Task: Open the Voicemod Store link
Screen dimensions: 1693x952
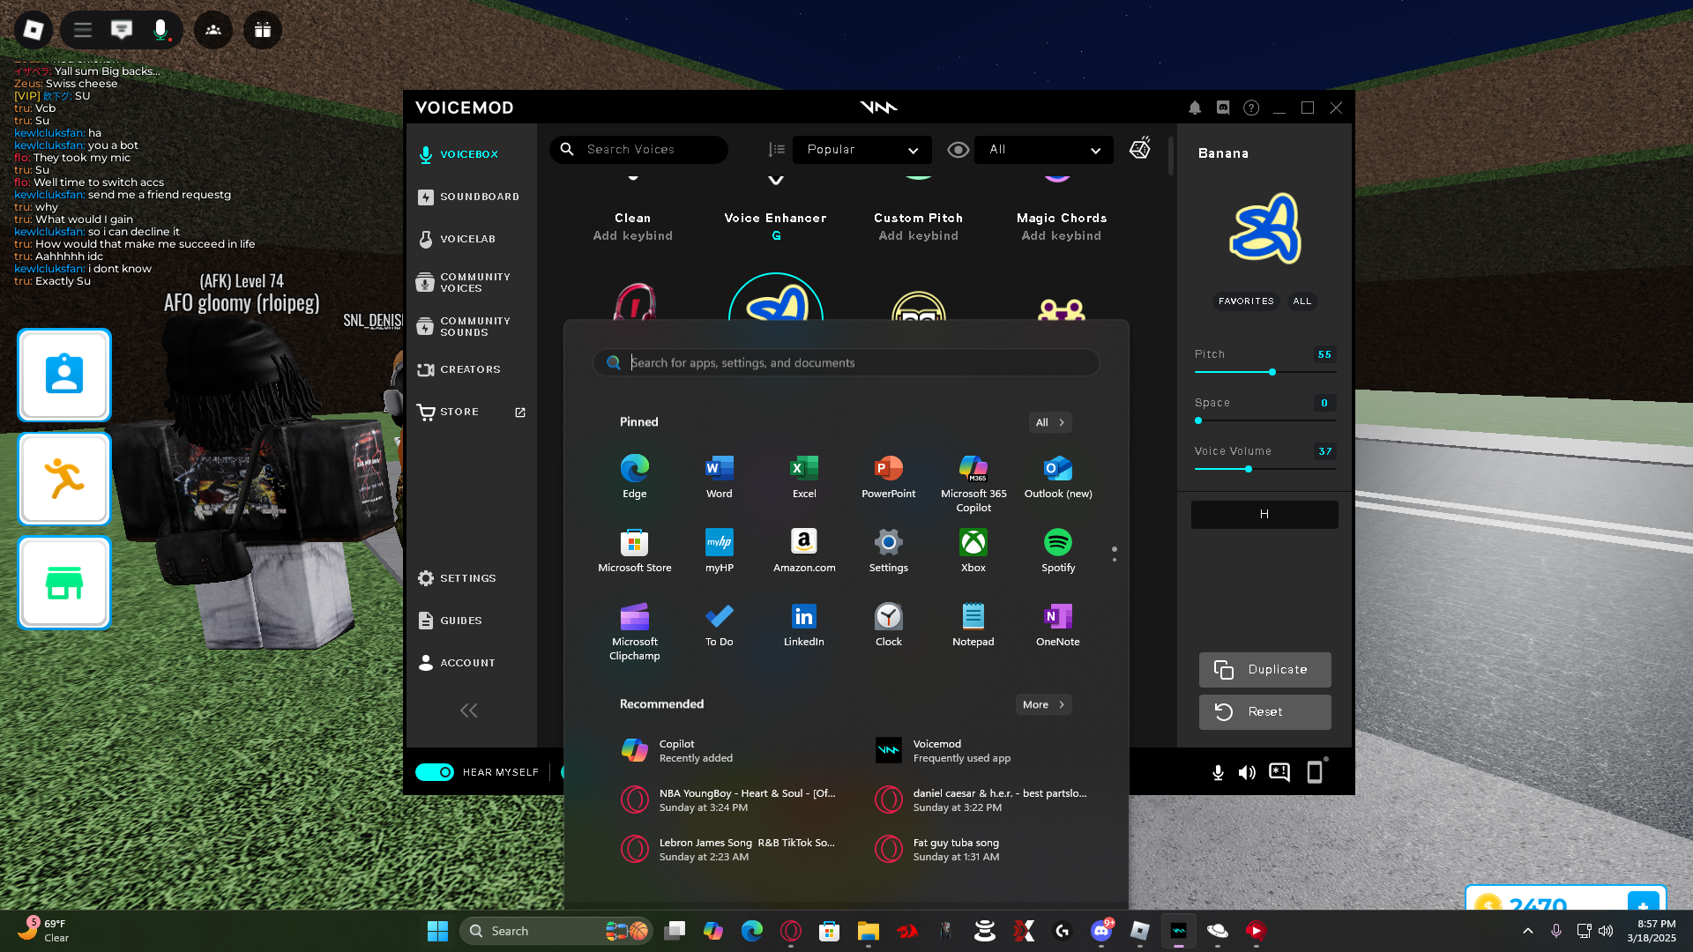Action: (x=472, y=412)
